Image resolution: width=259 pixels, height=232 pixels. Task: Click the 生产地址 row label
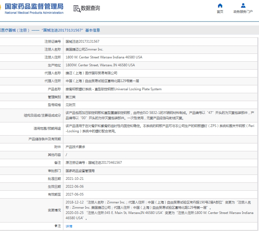coord(54,65)
